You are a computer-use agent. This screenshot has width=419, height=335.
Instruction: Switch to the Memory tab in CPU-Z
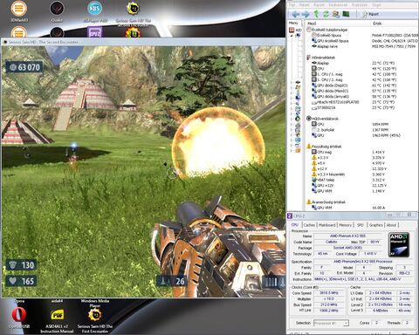coord(345,225)
